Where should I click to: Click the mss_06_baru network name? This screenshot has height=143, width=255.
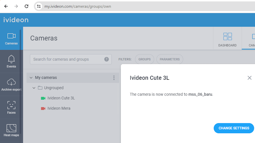(200, 94)
